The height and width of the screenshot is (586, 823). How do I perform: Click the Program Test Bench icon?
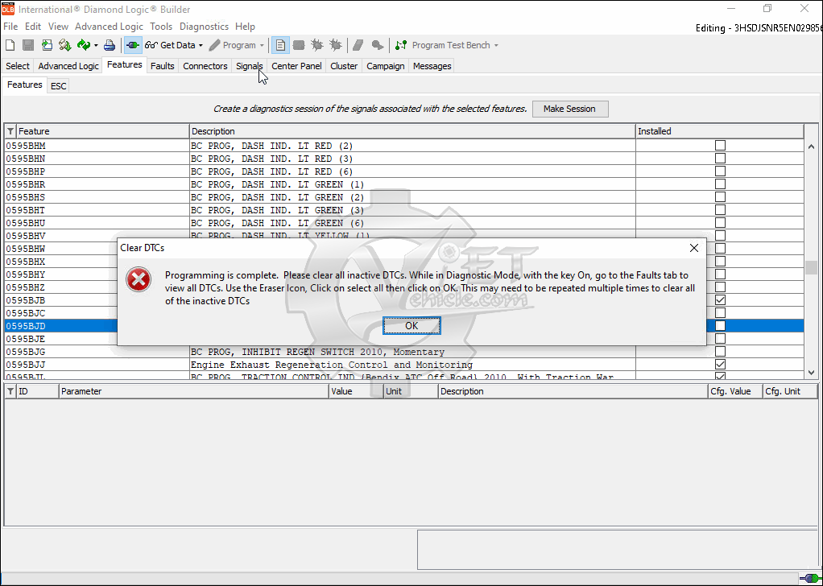click(401, 45)
